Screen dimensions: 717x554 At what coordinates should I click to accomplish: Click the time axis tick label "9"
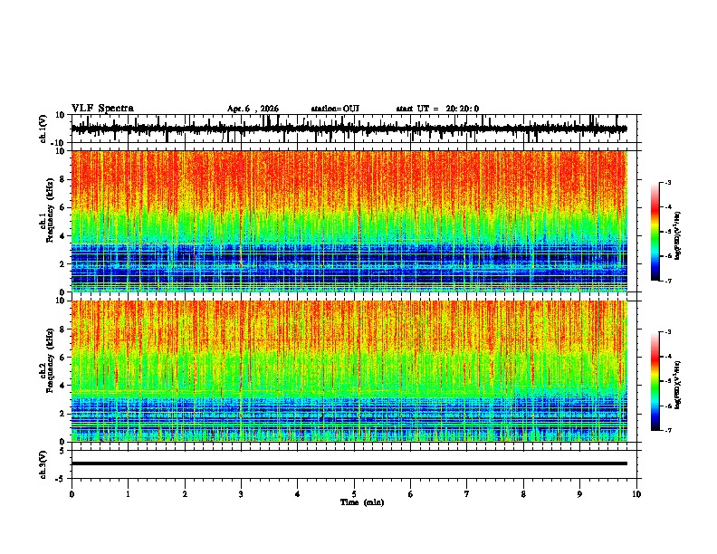(579, 494)
